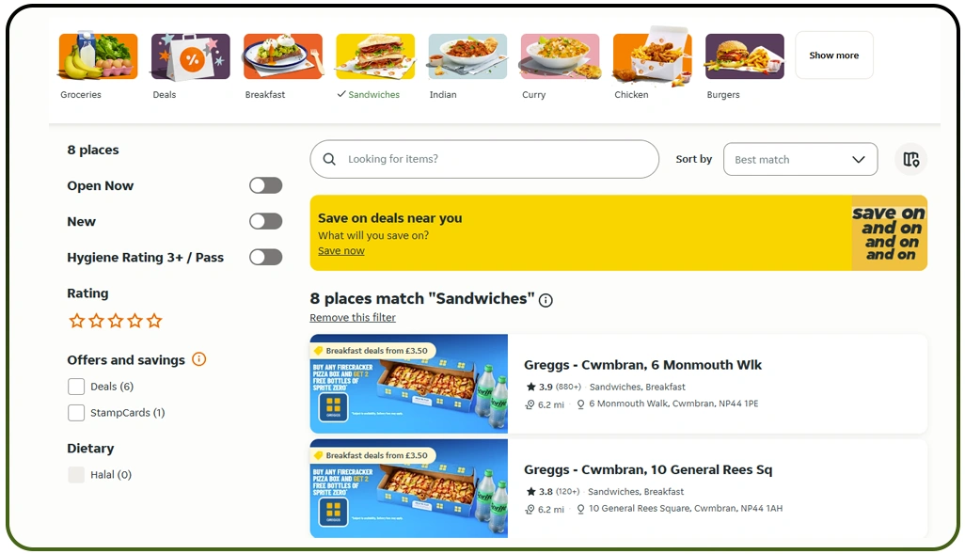Enable the Open Now toggle
965x554 pixels.
point(265,185)
